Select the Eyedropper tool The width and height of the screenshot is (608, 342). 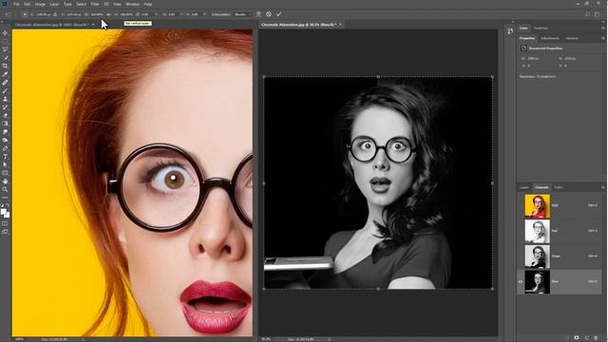click(x=5, y=74)
